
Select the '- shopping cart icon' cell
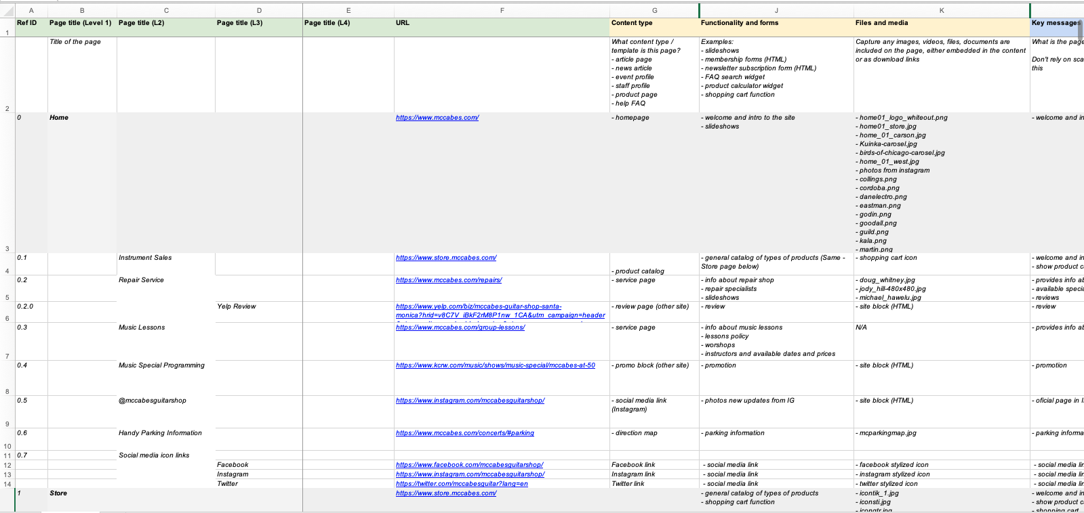pos(942,264)
